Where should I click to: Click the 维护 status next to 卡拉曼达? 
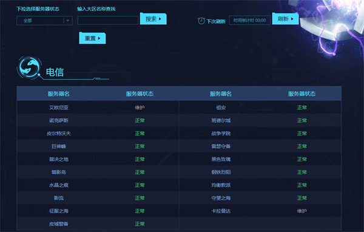(x=302, y=211)
